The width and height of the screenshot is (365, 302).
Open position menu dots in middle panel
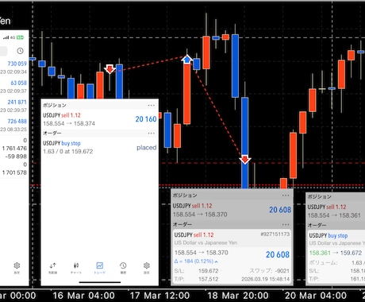pos(152,105)
